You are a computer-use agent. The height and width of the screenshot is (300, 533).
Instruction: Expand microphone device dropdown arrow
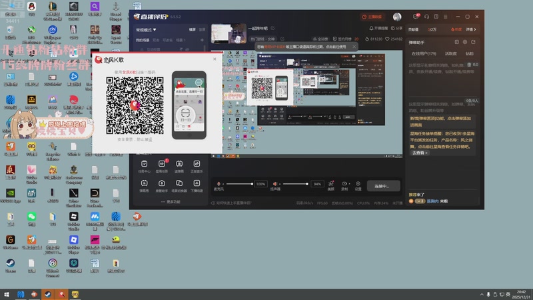(x=223, y=184)
